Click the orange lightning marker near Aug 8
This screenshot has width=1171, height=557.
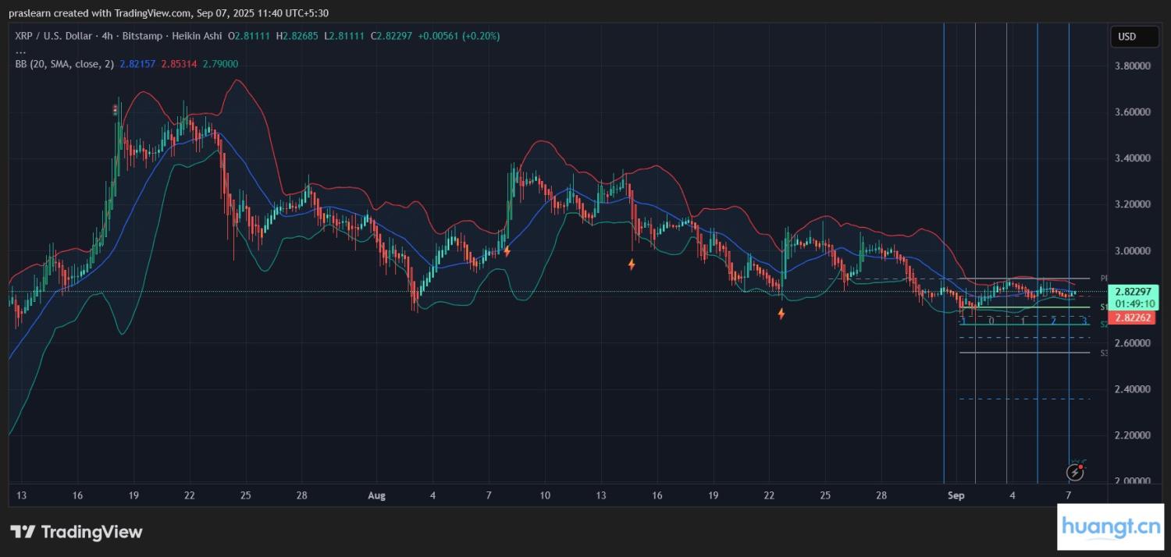point(507,251)
